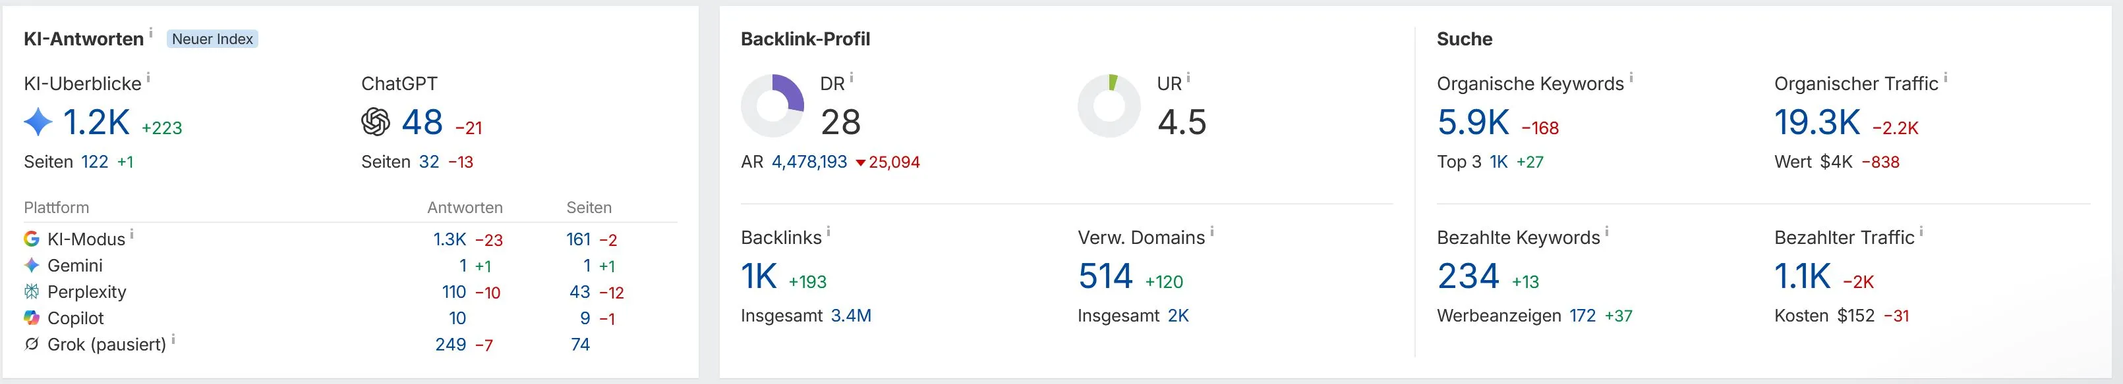
Task: Open Grok Antworten value 249
Action: point(451,345)
